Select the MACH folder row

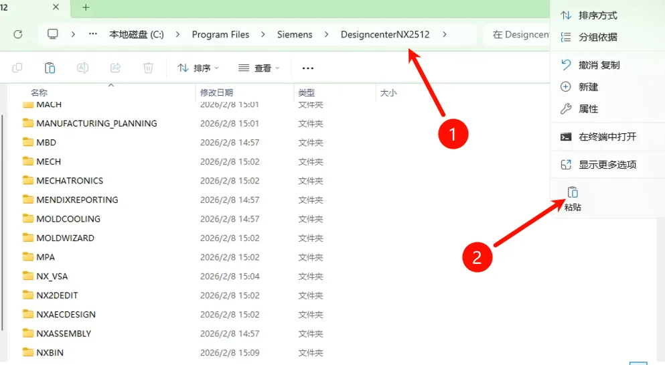coord(174,104)
